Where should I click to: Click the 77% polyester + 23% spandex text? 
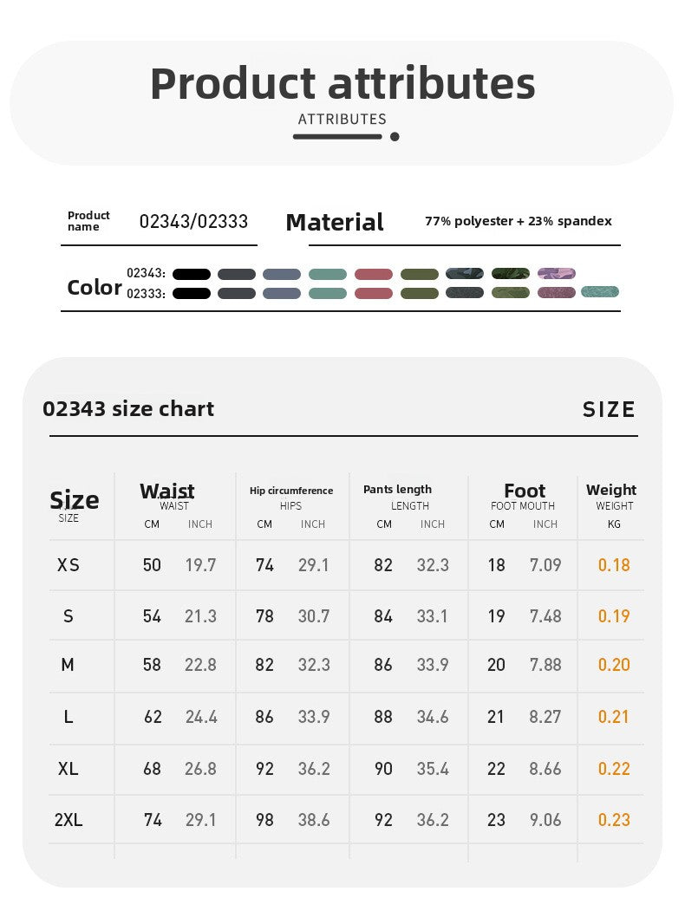[519, 221]
